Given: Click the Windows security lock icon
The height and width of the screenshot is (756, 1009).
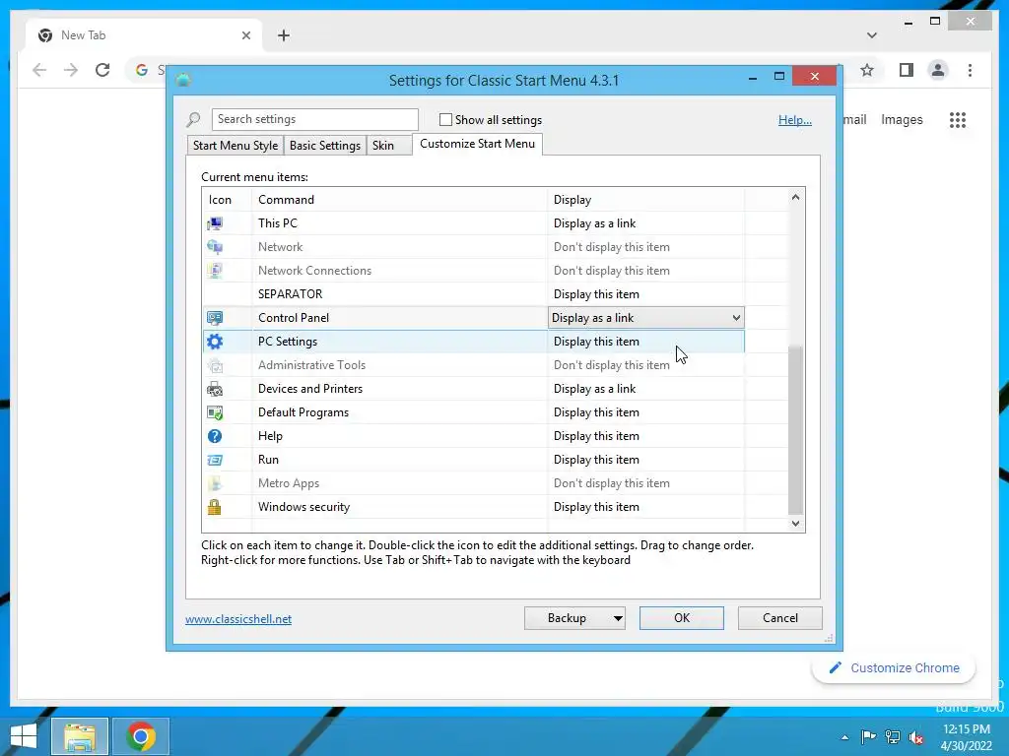Looking at the screenshot, I should pos(214,507).
